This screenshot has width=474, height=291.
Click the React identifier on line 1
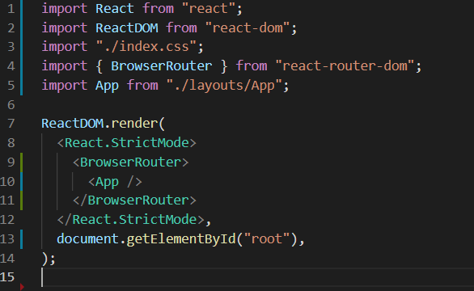click(115, 8)
